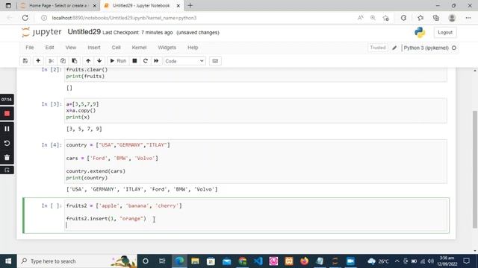
Task: Click the Windows taskbar search box
Action: point(77,261)
